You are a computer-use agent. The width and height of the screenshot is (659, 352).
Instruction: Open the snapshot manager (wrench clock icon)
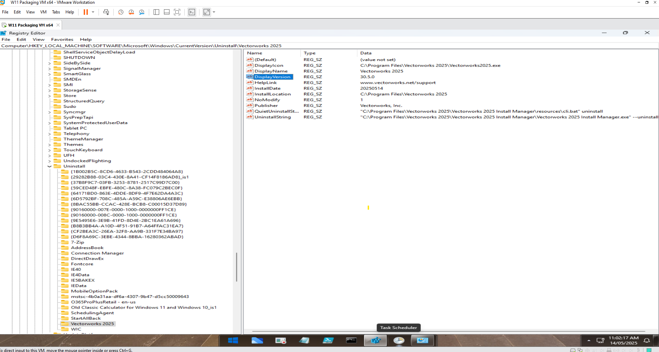tap(142, 12)
